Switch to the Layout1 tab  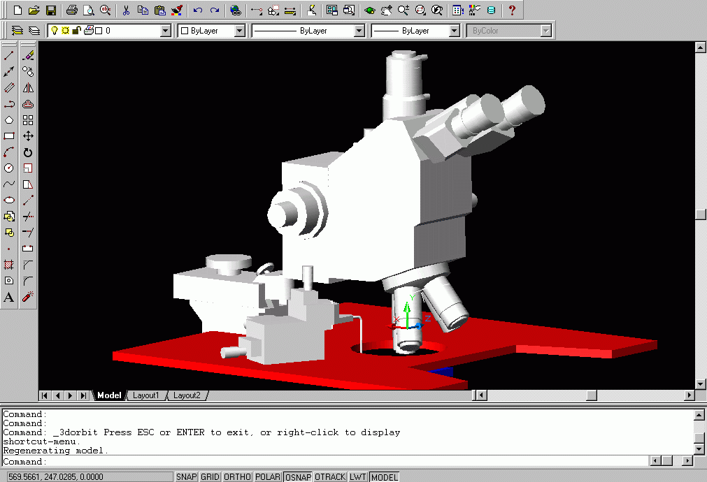[145, 395]
